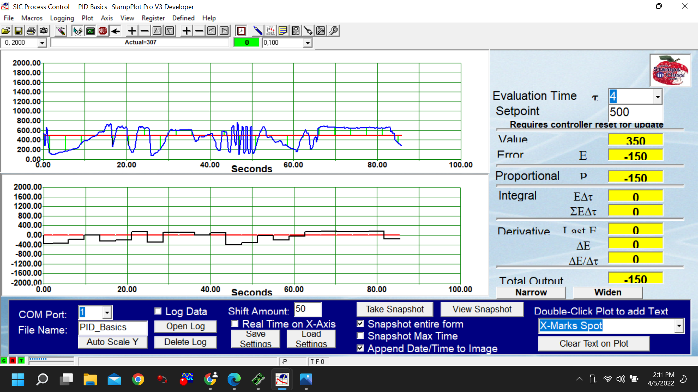Click the Delete Log button
Viewport: 698px width, 392px height.
(185, 342)
